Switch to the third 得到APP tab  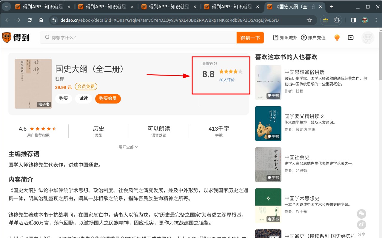pyautogui.click(x=169, y=7)
